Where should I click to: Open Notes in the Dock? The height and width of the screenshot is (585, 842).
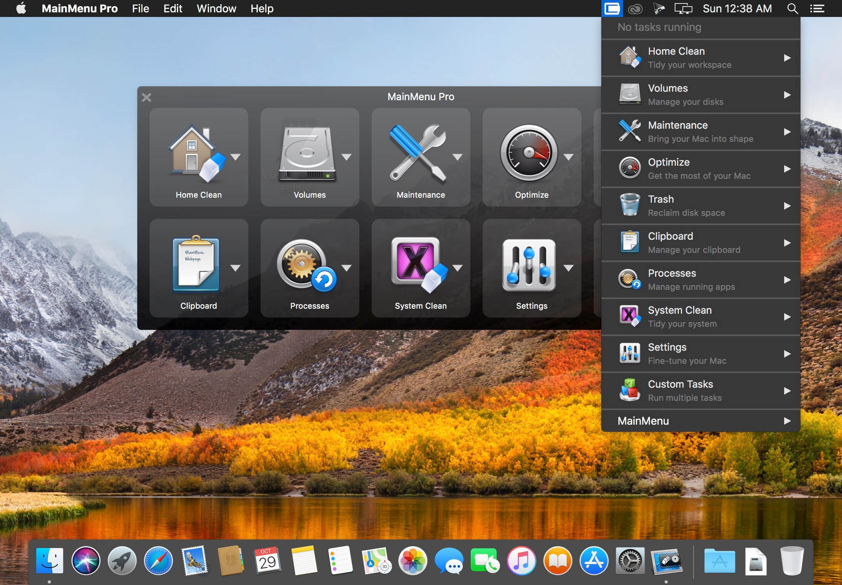pyautogui.click(x=304, y=560)
